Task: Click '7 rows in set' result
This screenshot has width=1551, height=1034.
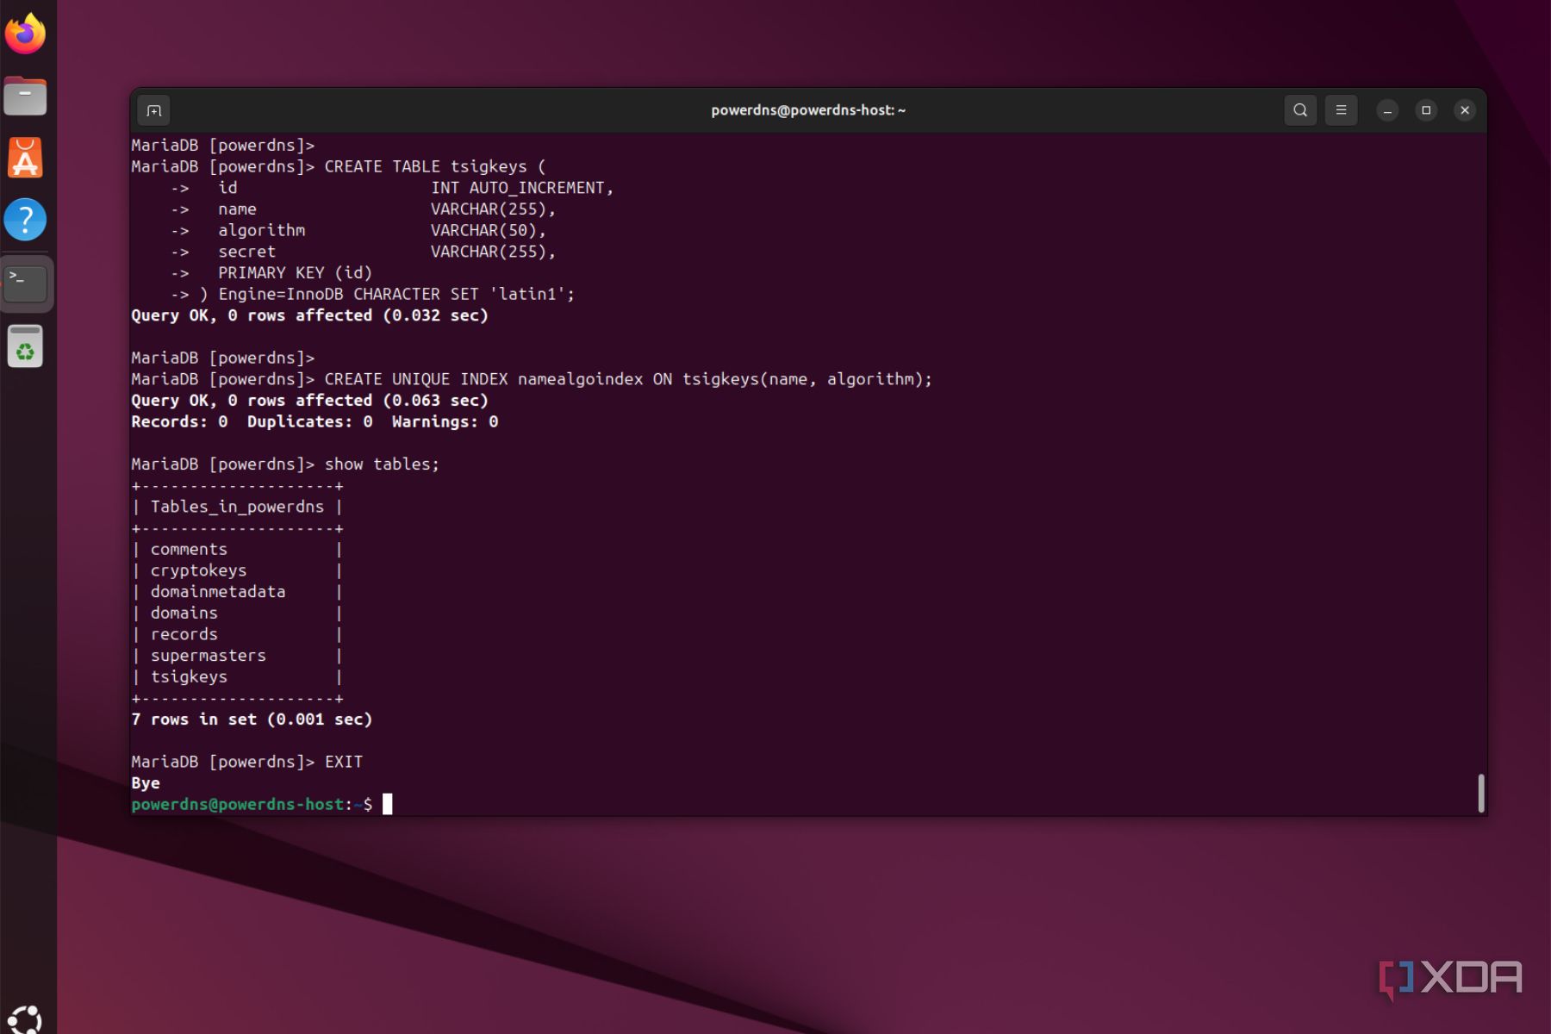Action: [252, 719]
